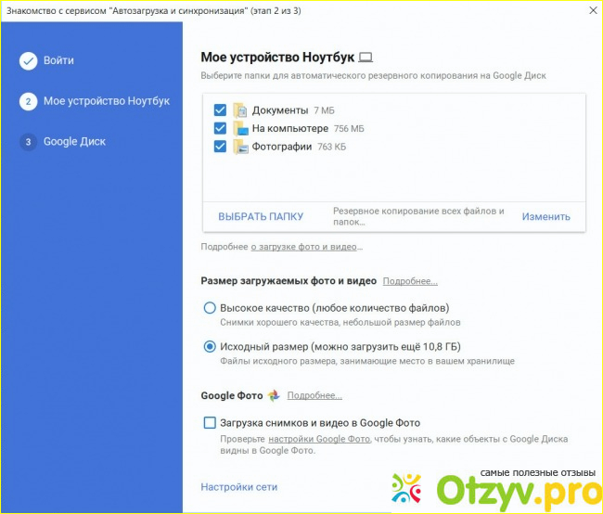Click the Google Photos pinwheel icon
This screenshot has width=603, height=514.
274,395
